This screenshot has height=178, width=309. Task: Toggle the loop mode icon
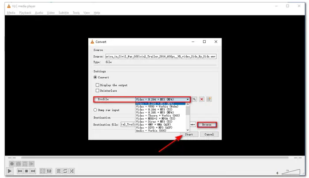pos(65,171)
